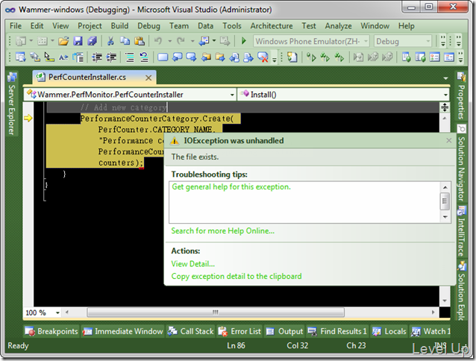476x361 pixels.
Task: Click the editor split-window handle icon
Action: pos(445,107)
